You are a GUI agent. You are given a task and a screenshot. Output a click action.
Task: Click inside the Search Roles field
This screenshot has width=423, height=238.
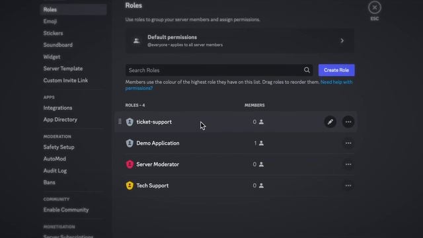click(x=214, y=70)
